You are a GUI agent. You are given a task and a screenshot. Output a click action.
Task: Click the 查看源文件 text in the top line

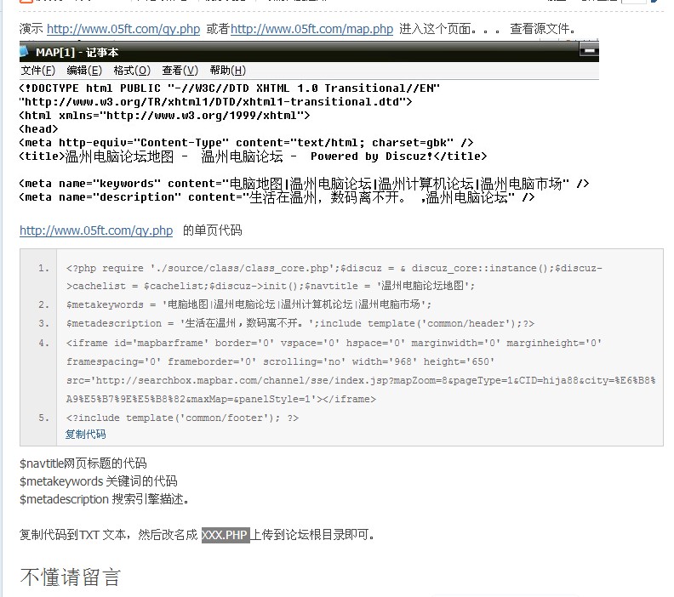pyautogui.click(x=542, y=29)
